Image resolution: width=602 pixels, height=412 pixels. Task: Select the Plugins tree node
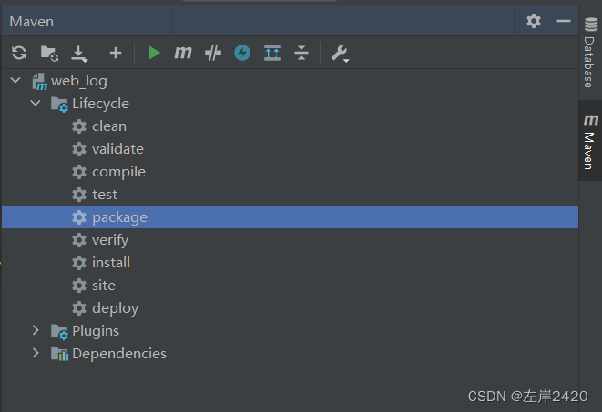[290, 331]
